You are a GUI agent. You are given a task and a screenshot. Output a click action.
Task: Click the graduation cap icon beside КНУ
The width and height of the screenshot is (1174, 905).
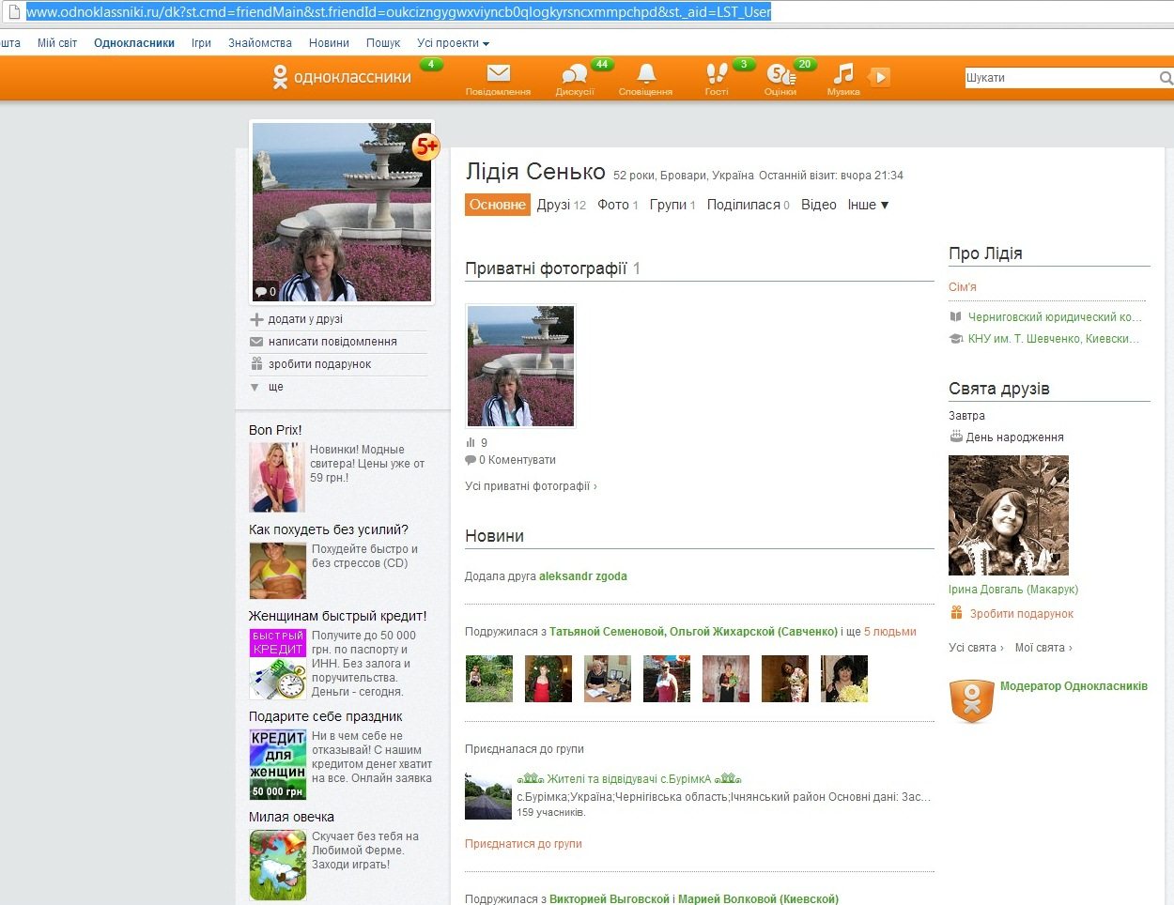tap(956, 339)
